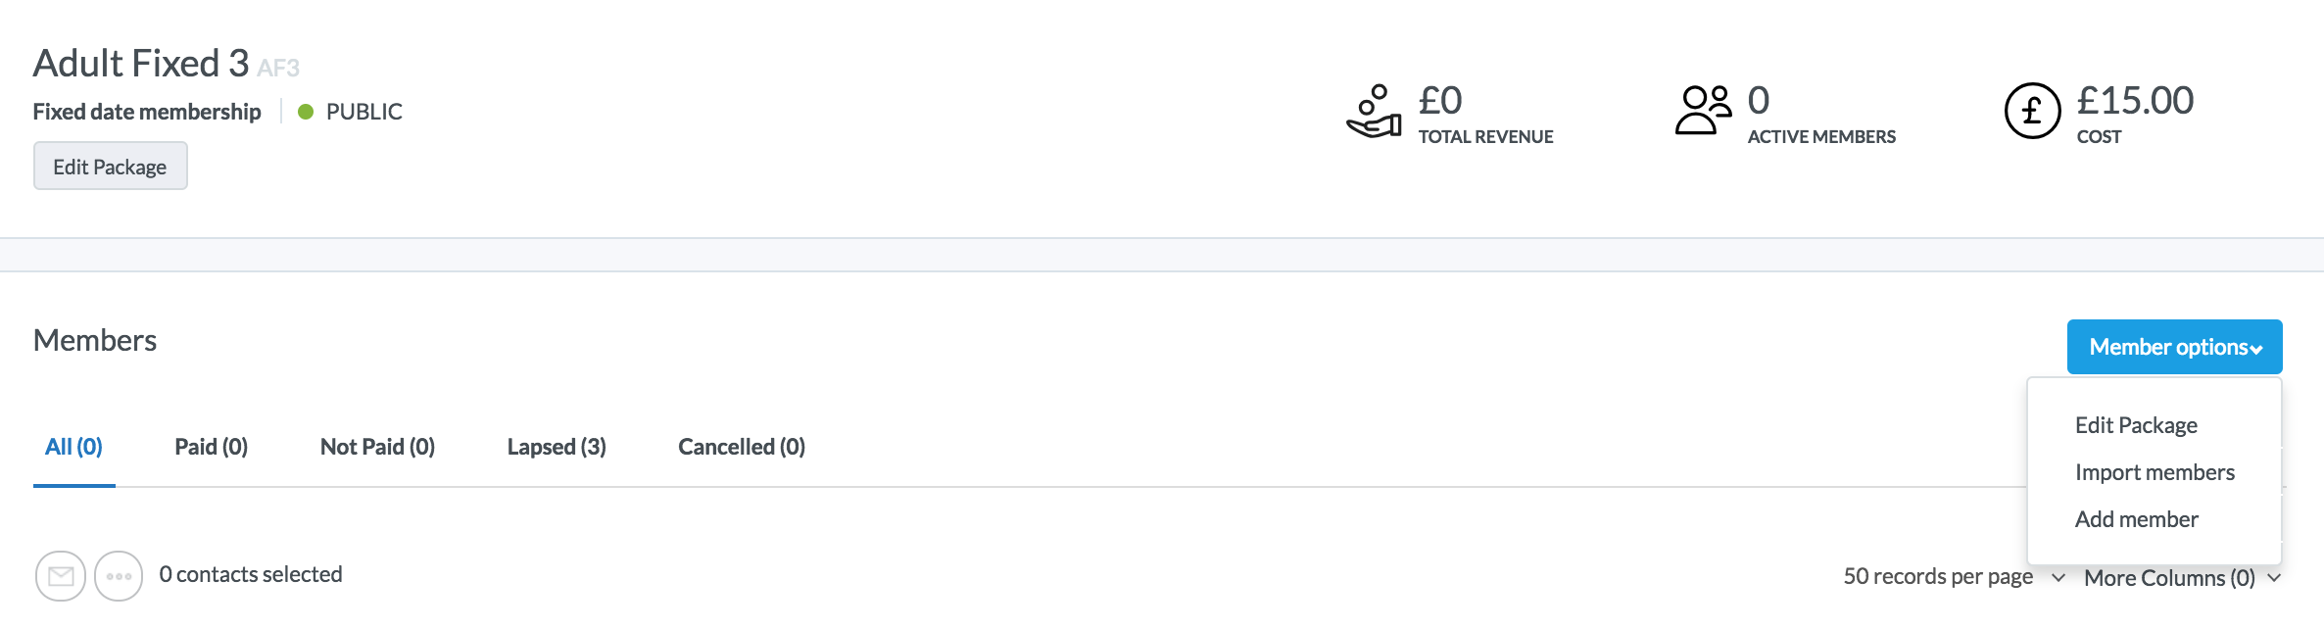Collapse the Member options dropdown
Viewport: 2324px width, 629px height.
point(2174,347)
